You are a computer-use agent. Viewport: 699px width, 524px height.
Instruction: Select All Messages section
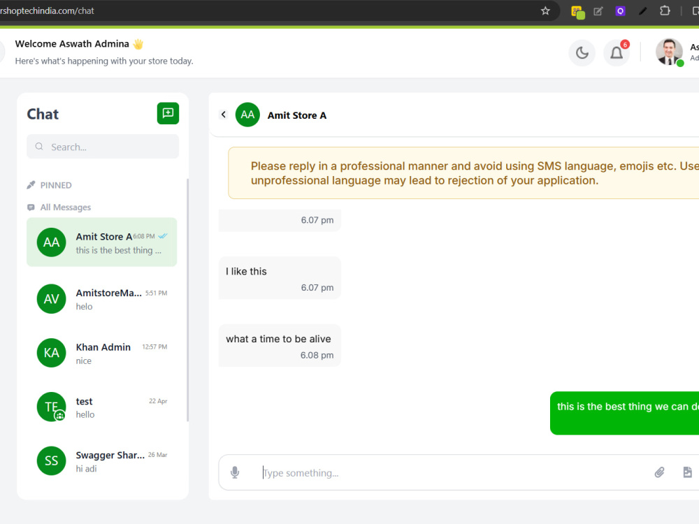[x=66, y=208]
